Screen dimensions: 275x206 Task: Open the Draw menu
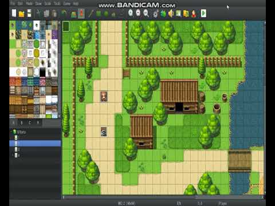pyautogui.click(x=38, y=3)
